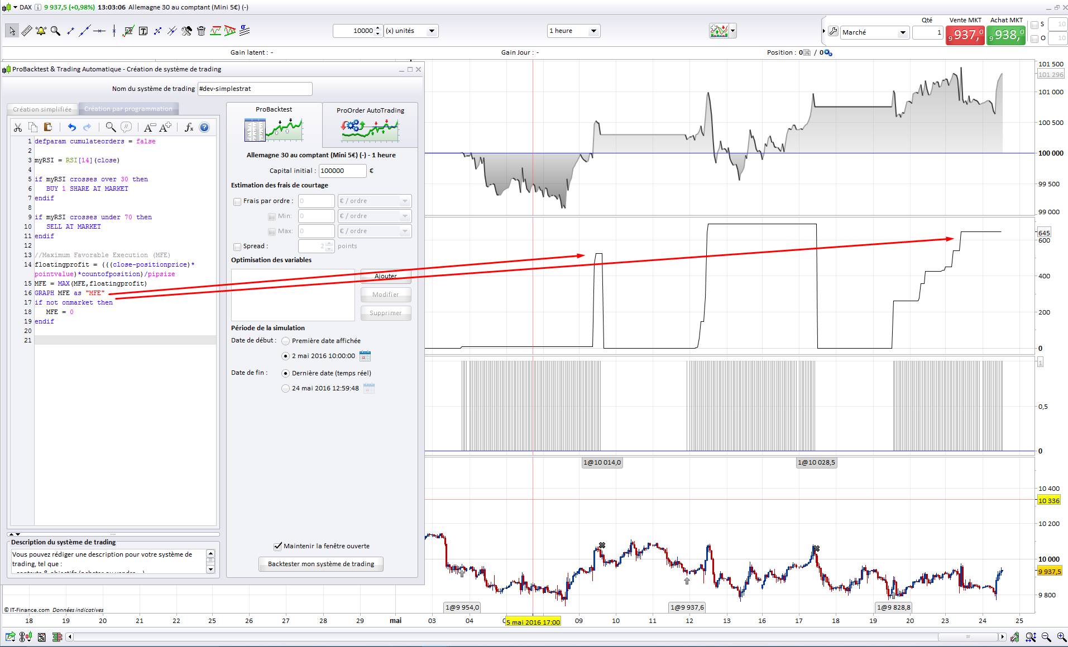Open the programming help question icon
This screenshot has height=647, width=1068.
204,128
